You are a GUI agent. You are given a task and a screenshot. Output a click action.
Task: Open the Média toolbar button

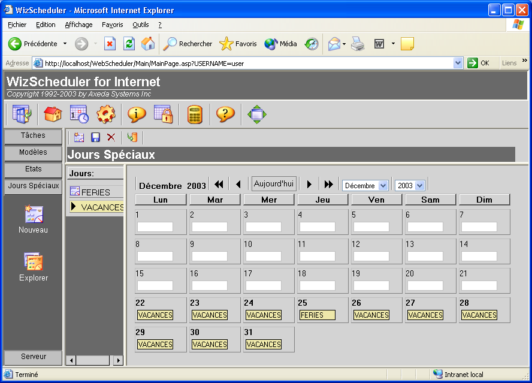click(x=280, y=44)
